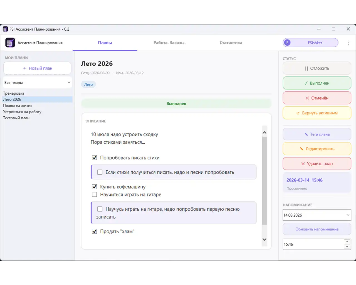
Task: Click the pencil icon on Редактировать
Action: [302, 149]
